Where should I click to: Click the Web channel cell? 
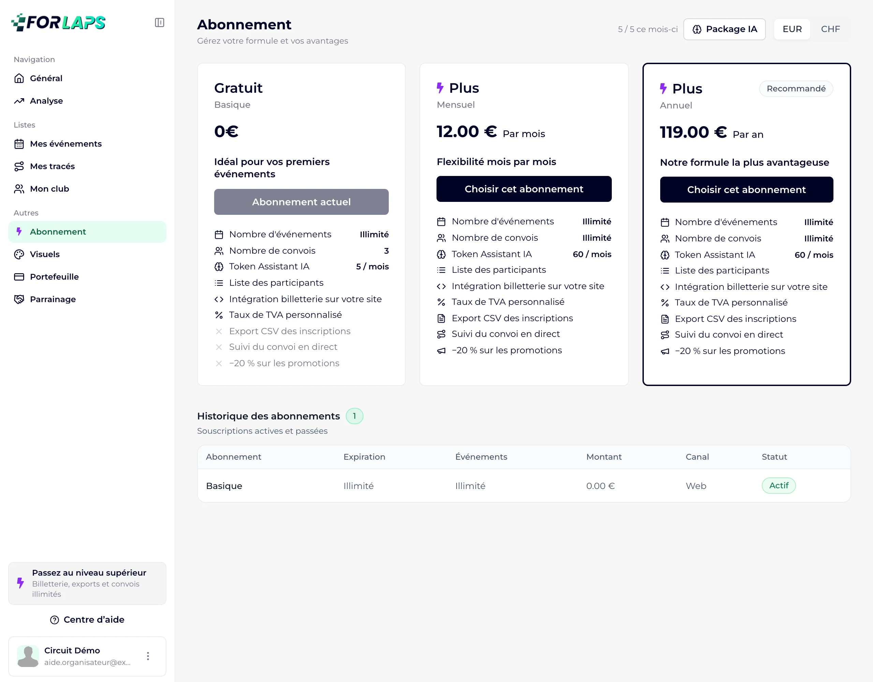696,486
